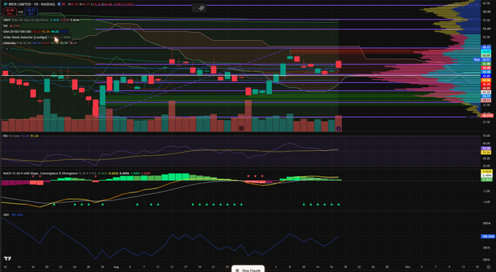
Task: Click the Aug label on the time axis
Action: [x=116, y=267]
